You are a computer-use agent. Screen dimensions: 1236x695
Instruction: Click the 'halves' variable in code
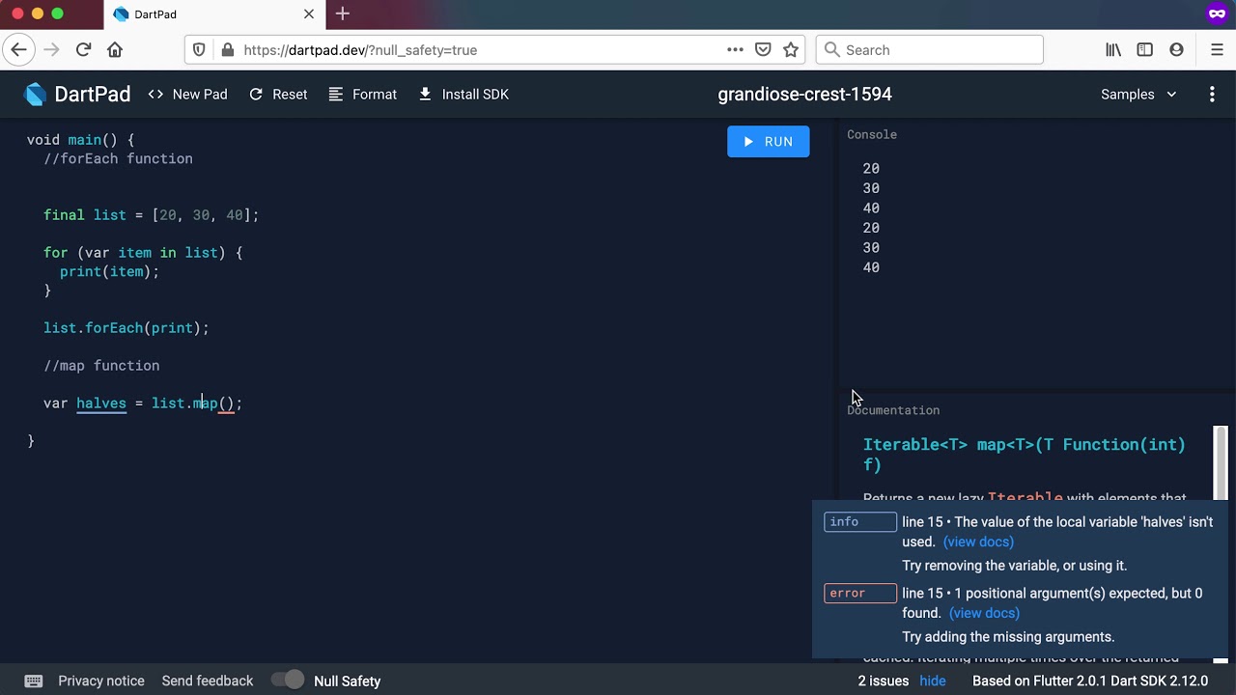101,403
